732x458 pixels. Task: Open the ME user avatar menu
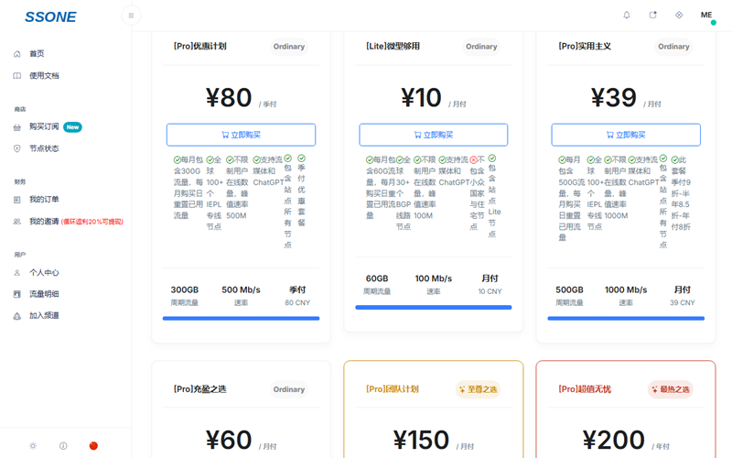[x=706, y=16]
